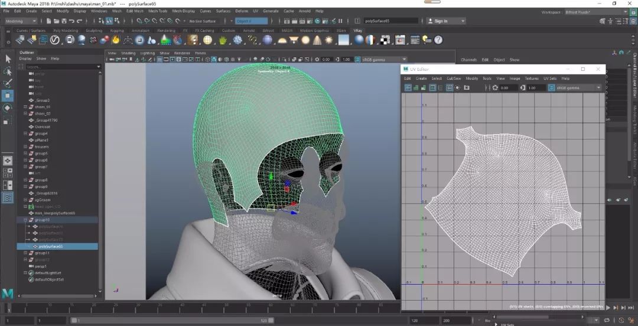Switch to the Sculpting shelf tab
The width and height of the screenshot is (638, 326).
point(94,31)
